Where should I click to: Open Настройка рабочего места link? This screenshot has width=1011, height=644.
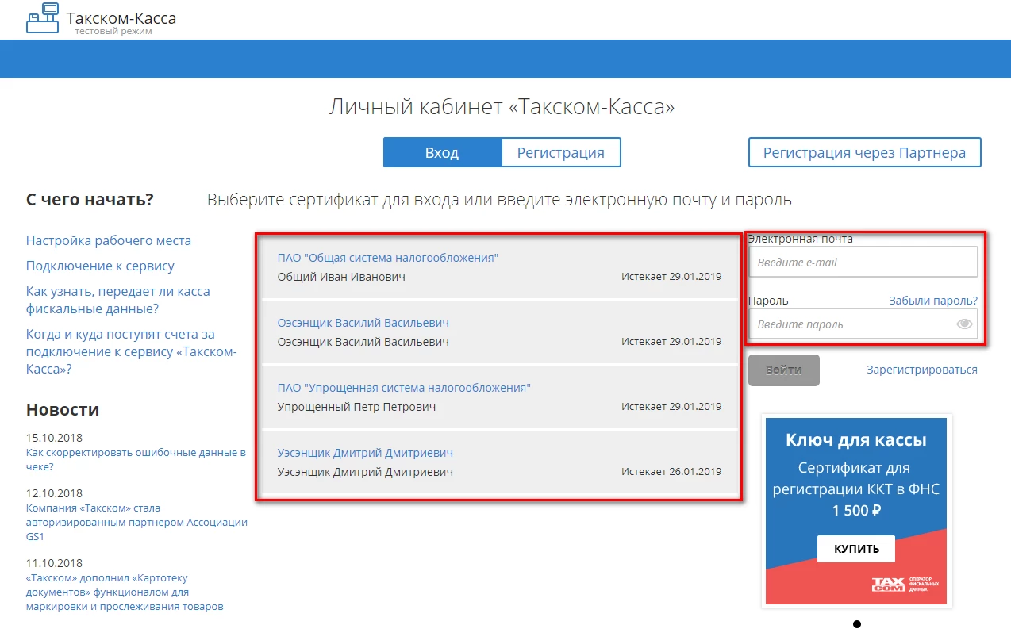[109, 240]
